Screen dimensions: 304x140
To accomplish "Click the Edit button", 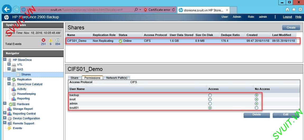I will pyautogui.click(x=286, y=115).
